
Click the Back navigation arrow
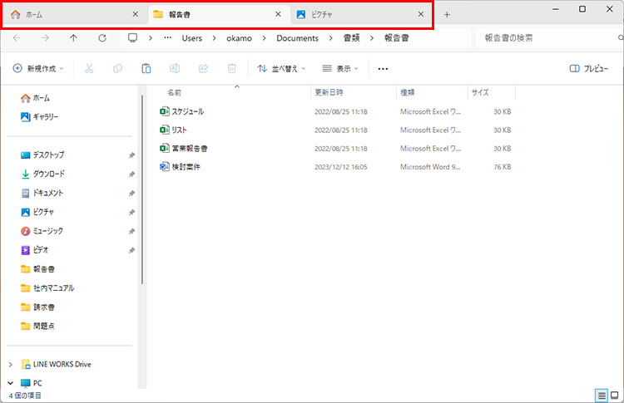[17, 38]
